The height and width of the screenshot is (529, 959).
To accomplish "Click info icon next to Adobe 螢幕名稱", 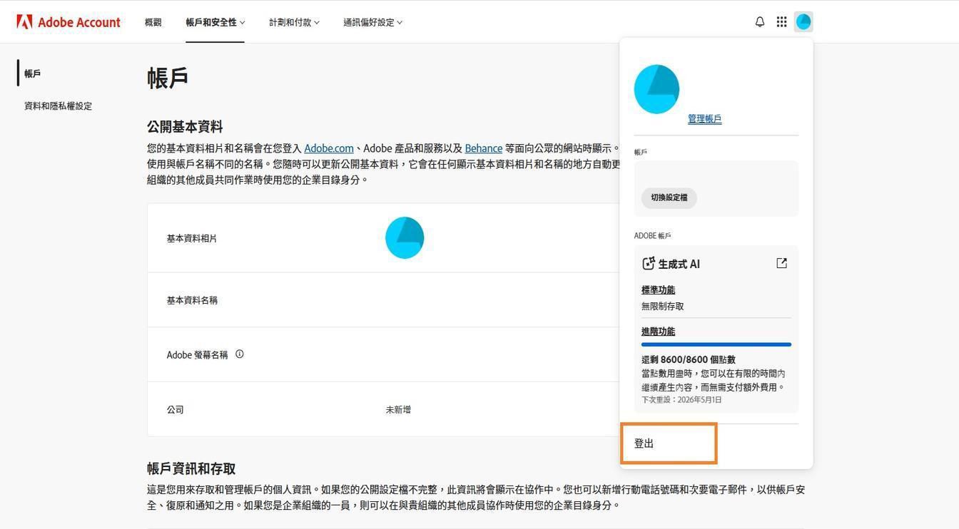I will click(x=240, y=354).
